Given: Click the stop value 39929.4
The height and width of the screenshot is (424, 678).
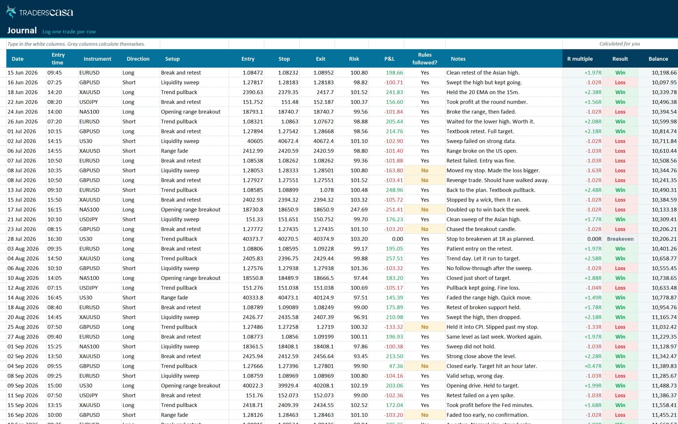Looking at the screenshot, I should [288, 386].
